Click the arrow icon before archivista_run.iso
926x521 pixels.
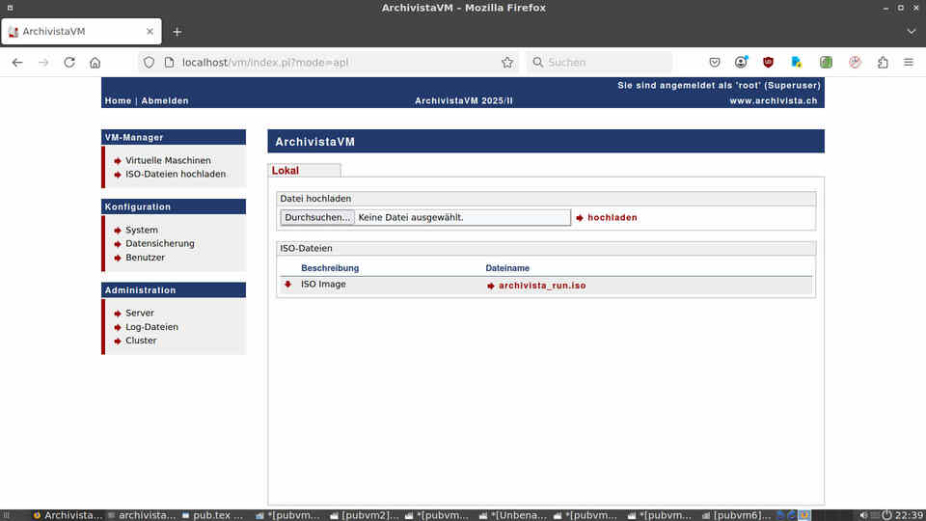(x=491, y=286)
